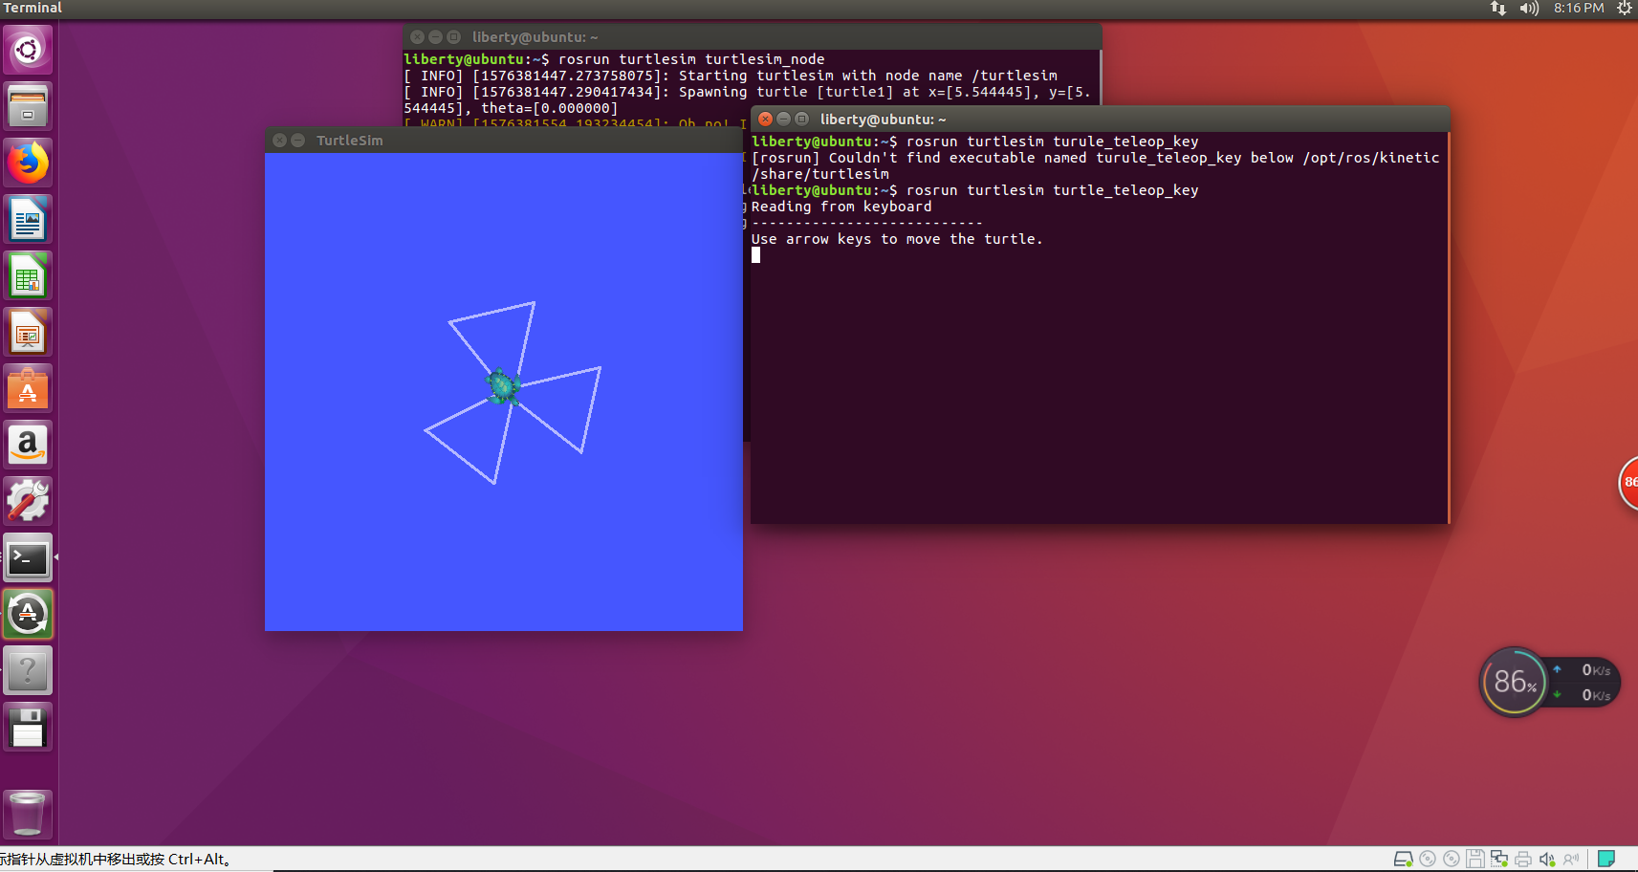Viewport: 1638px width, 872px height.
Task: Minimize the TurtleSim window
Action: [297, 141]
